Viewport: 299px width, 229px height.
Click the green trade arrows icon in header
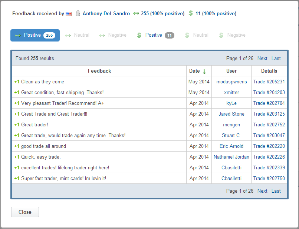(x=136, y=14)
